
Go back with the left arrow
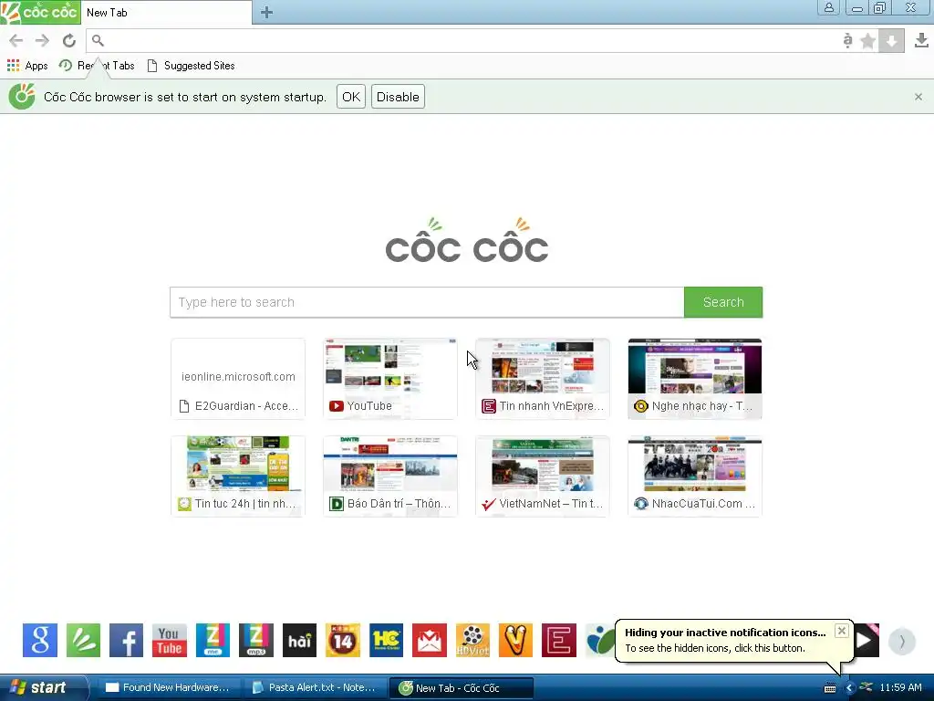pos(16,40)
